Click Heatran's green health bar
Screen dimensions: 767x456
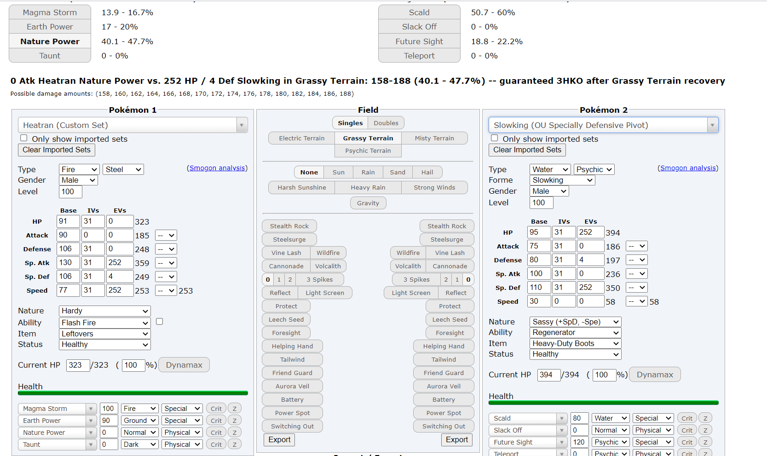133,393
